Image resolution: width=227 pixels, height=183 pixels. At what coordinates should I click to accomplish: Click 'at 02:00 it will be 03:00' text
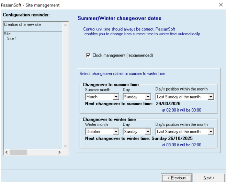(x=182, y=110)
